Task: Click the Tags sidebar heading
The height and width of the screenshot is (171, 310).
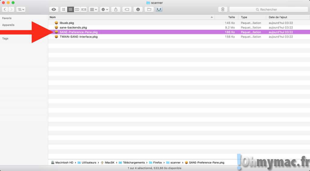Action: pyautogui.click(x=5, y=38)
